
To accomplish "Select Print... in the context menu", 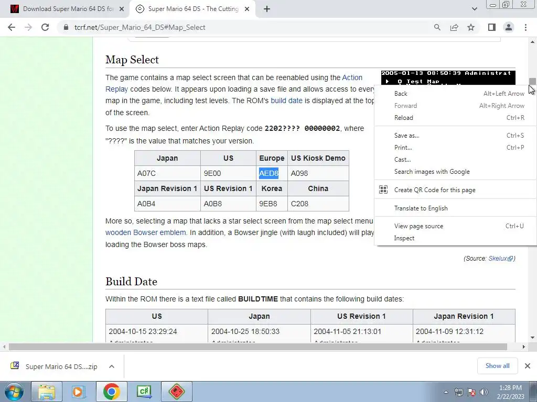I will (456, 148).
